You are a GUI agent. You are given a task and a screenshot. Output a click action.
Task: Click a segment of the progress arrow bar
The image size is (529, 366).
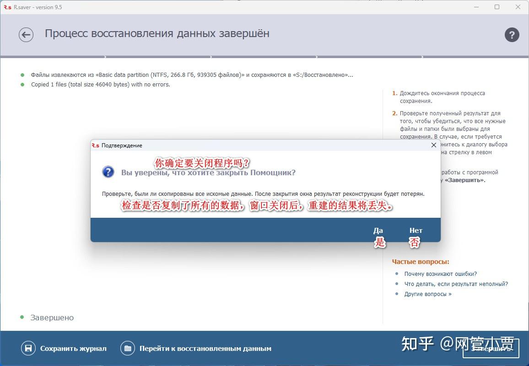(x=160, y=57)
